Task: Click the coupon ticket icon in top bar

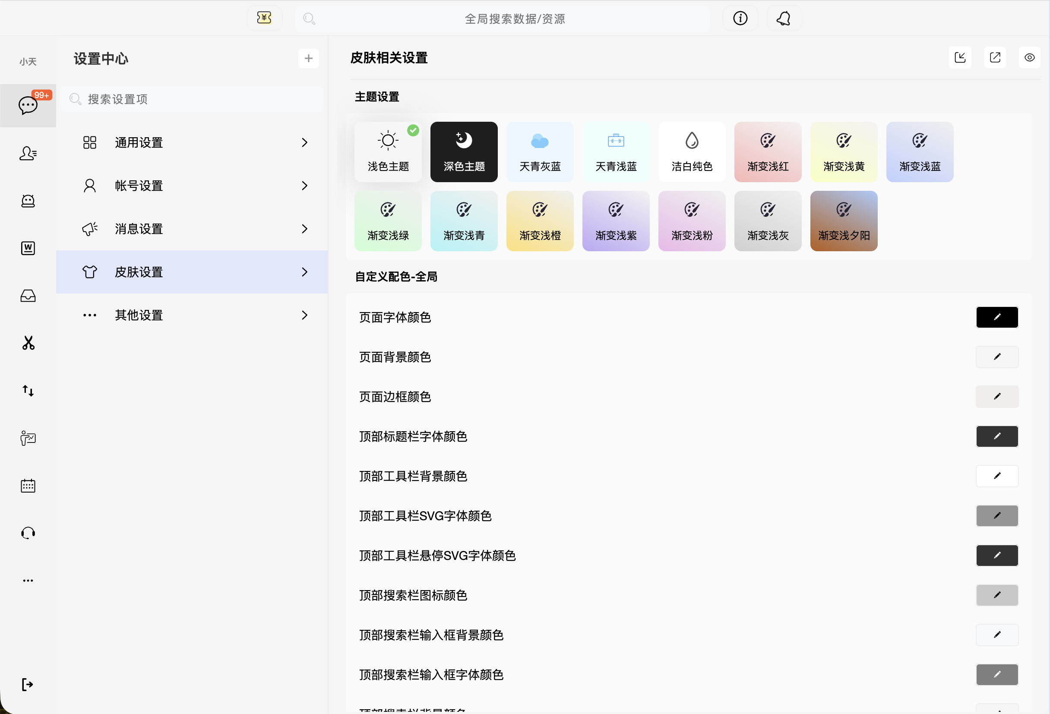Action: coord(264,18)
